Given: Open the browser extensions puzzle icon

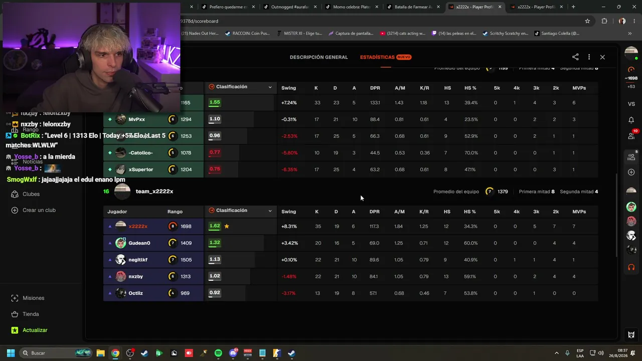Looking at the screenshot, I should click(x=604, y=21).
